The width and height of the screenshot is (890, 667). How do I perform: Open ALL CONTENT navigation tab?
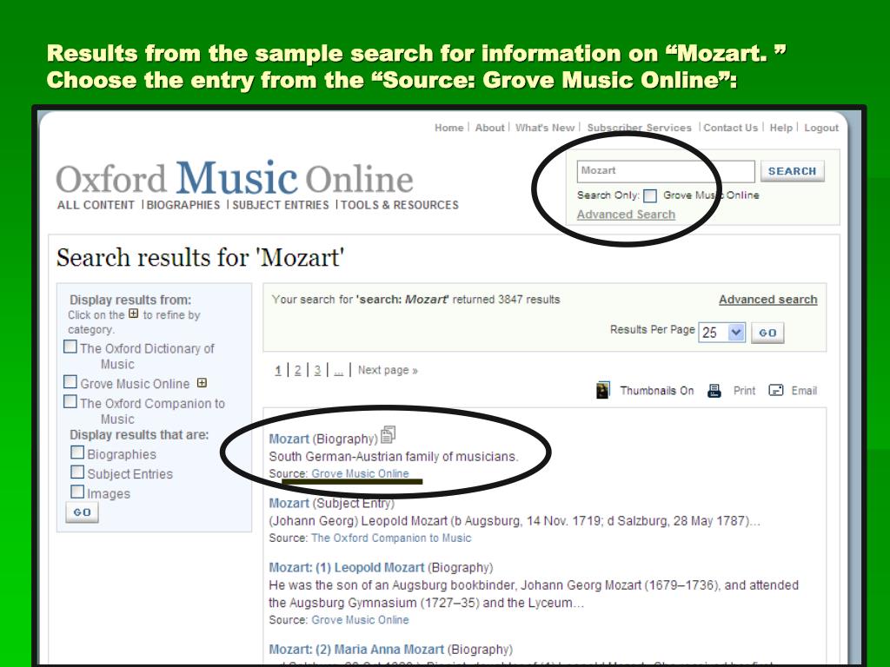pyautogui.click(x=96, y=205)
